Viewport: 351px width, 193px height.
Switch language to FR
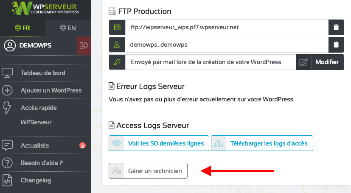tap(22, 28)
